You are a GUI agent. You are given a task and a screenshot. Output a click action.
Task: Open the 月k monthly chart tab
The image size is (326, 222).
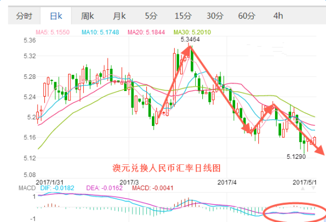tap(119, 16)
